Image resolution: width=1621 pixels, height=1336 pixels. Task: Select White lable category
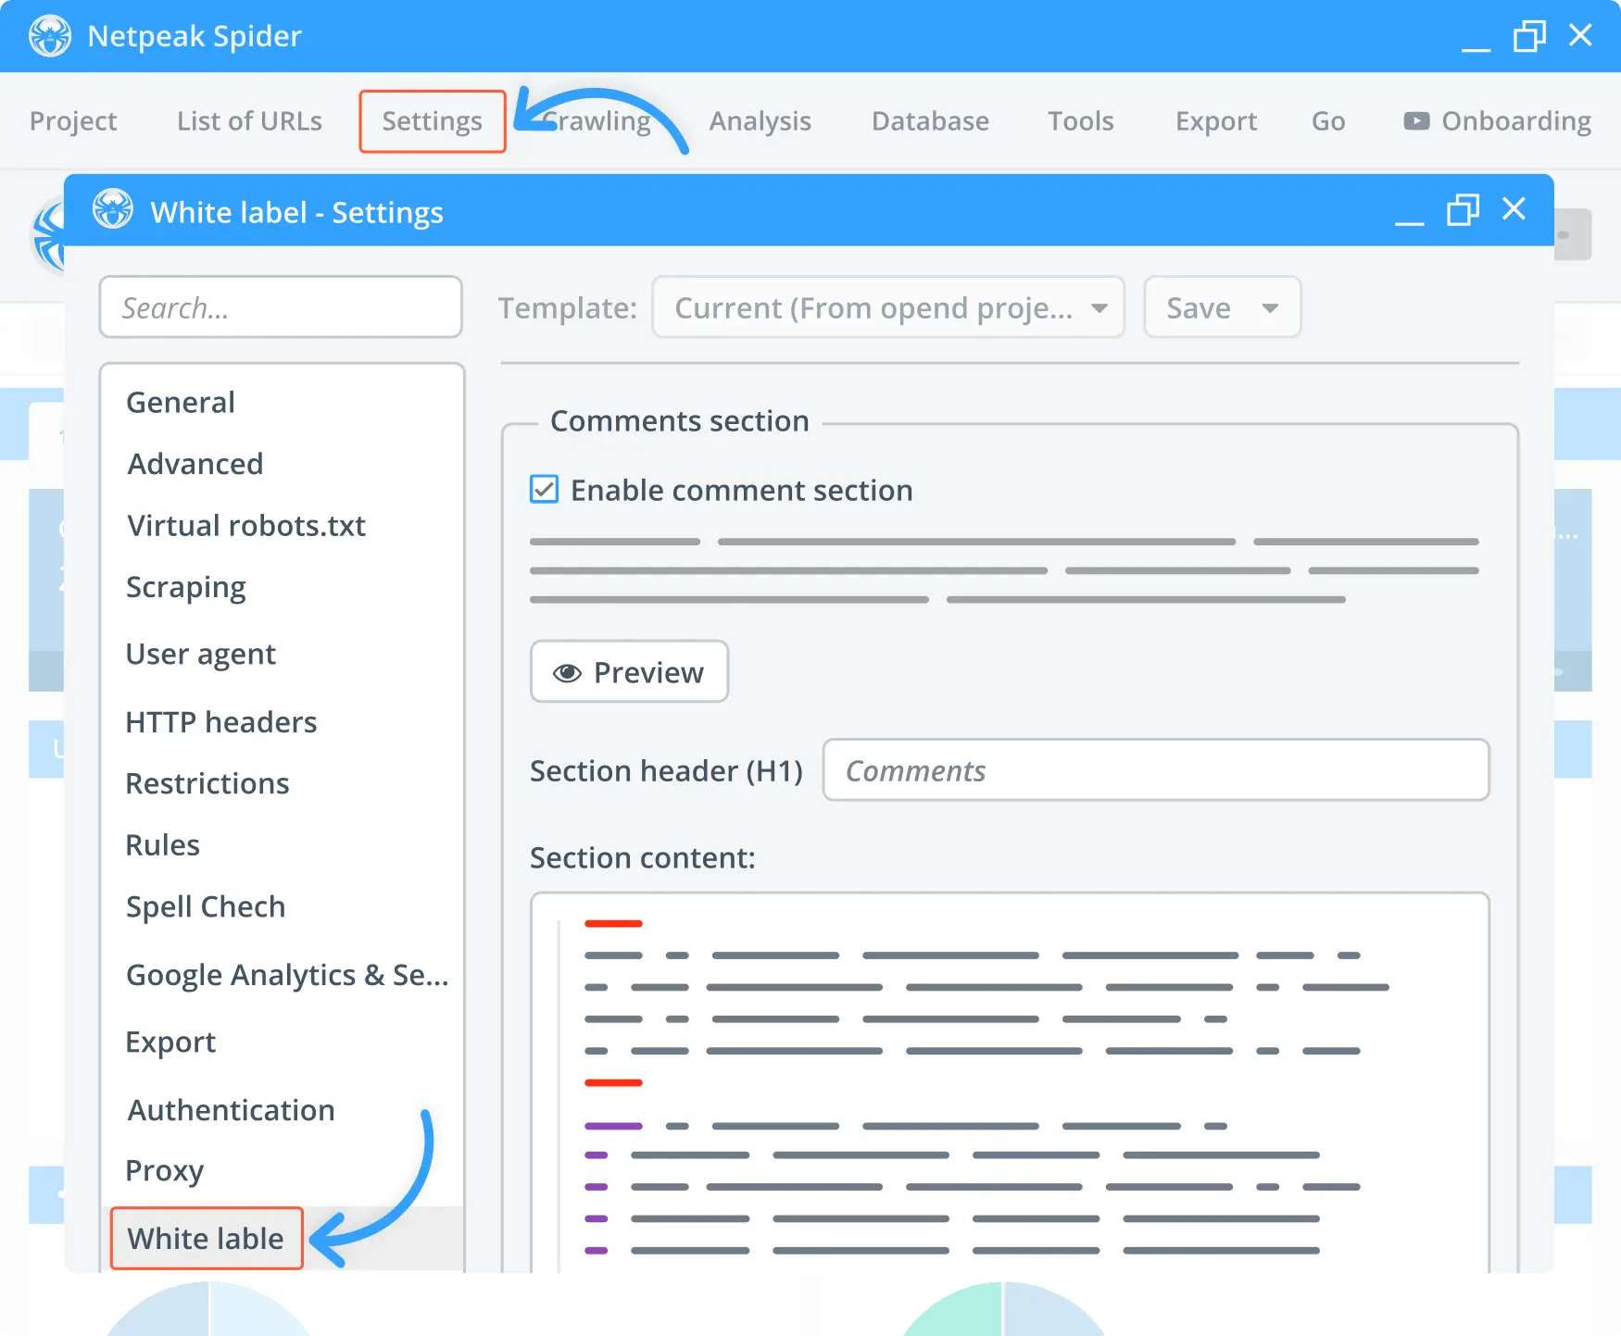click(x=207, y=1238)
